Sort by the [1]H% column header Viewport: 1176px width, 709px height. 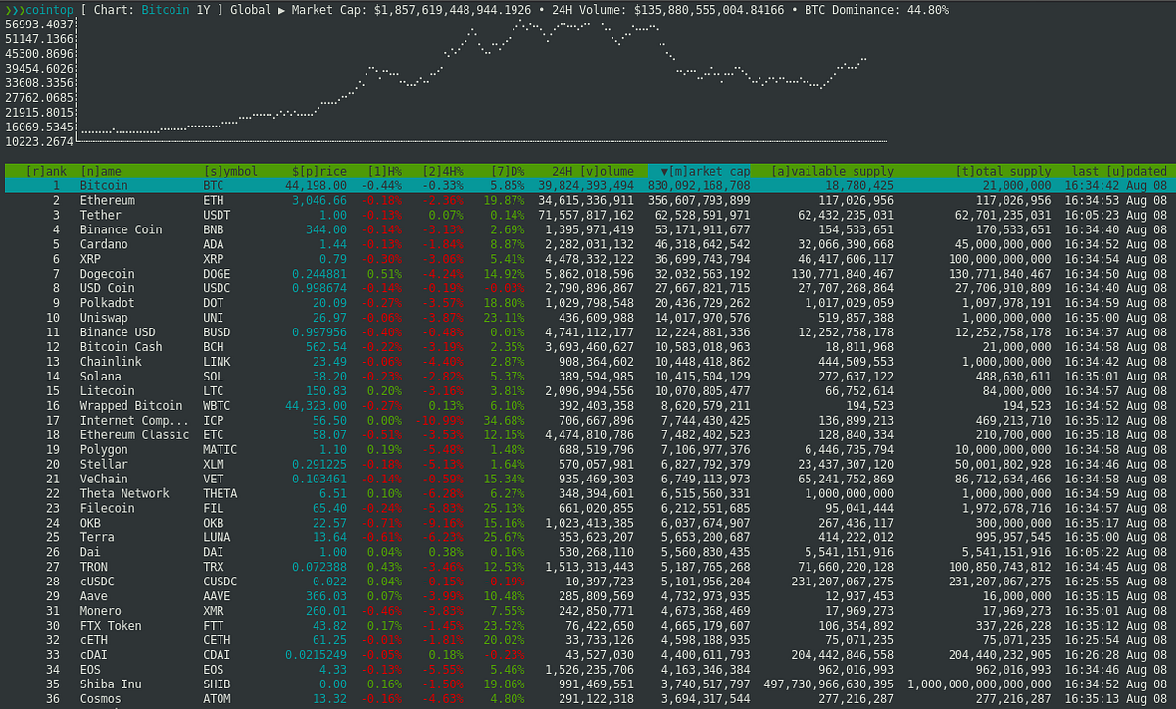pyautogui.click(x=384, y=171)
